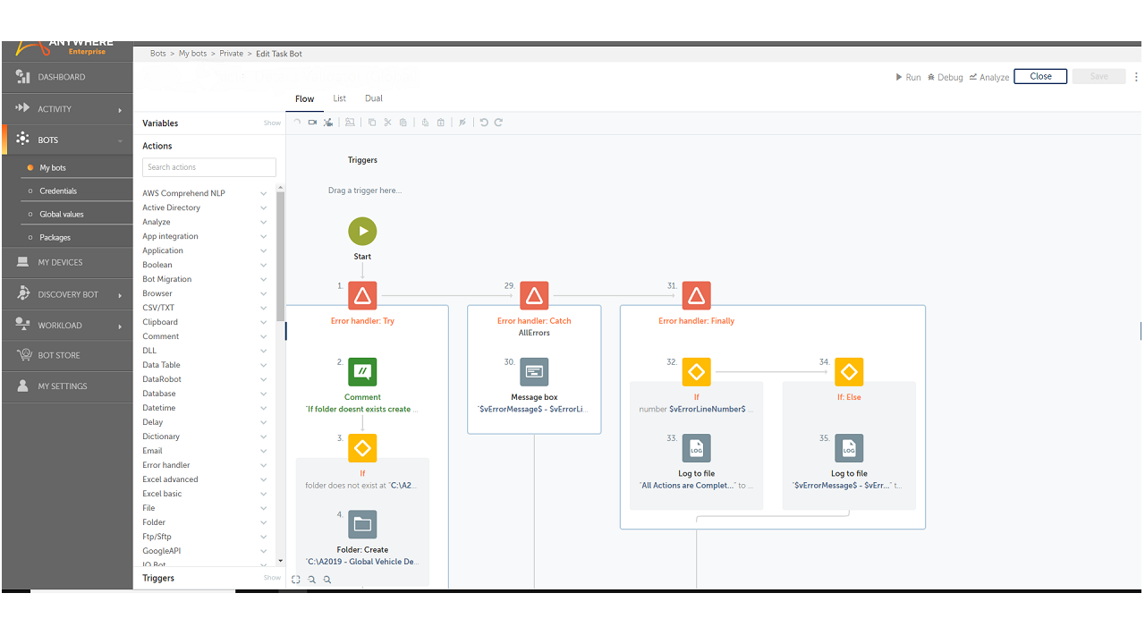Click the fit-to-screen icon below canvas

[x=296, y=580]
